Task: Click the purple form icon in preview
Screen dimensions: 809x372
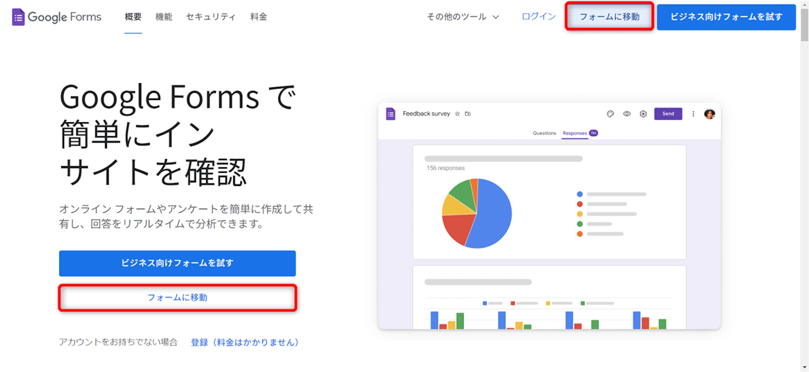Action: tap(390, 114)
